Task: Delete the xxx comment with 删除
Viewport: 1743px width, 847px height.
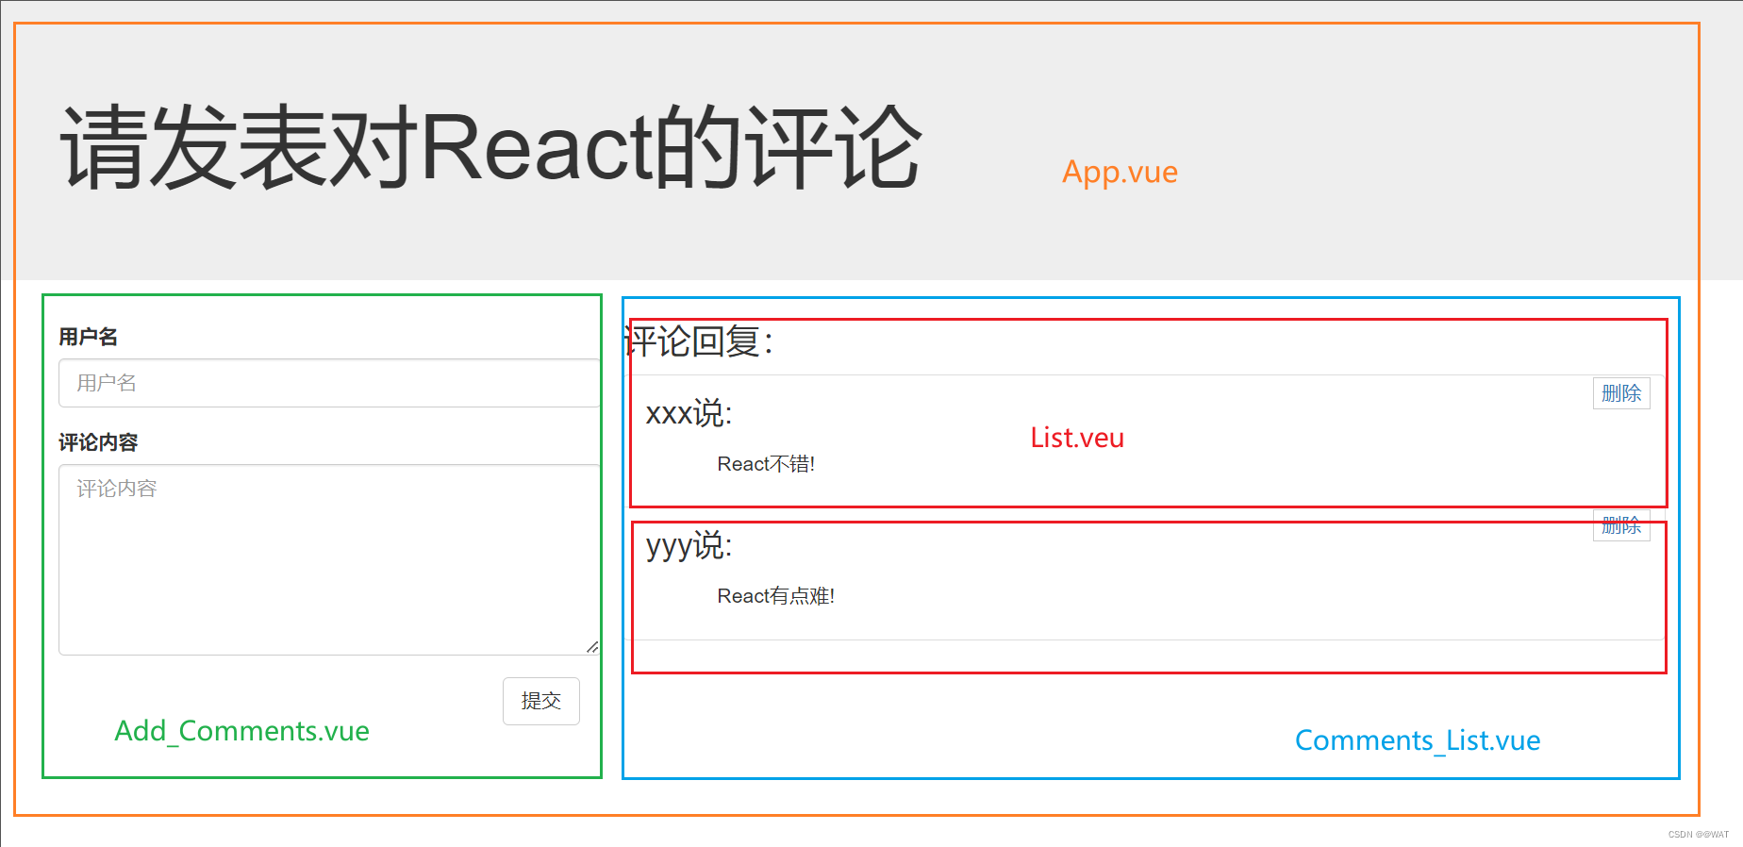Action: click(x=1621, y=393)
